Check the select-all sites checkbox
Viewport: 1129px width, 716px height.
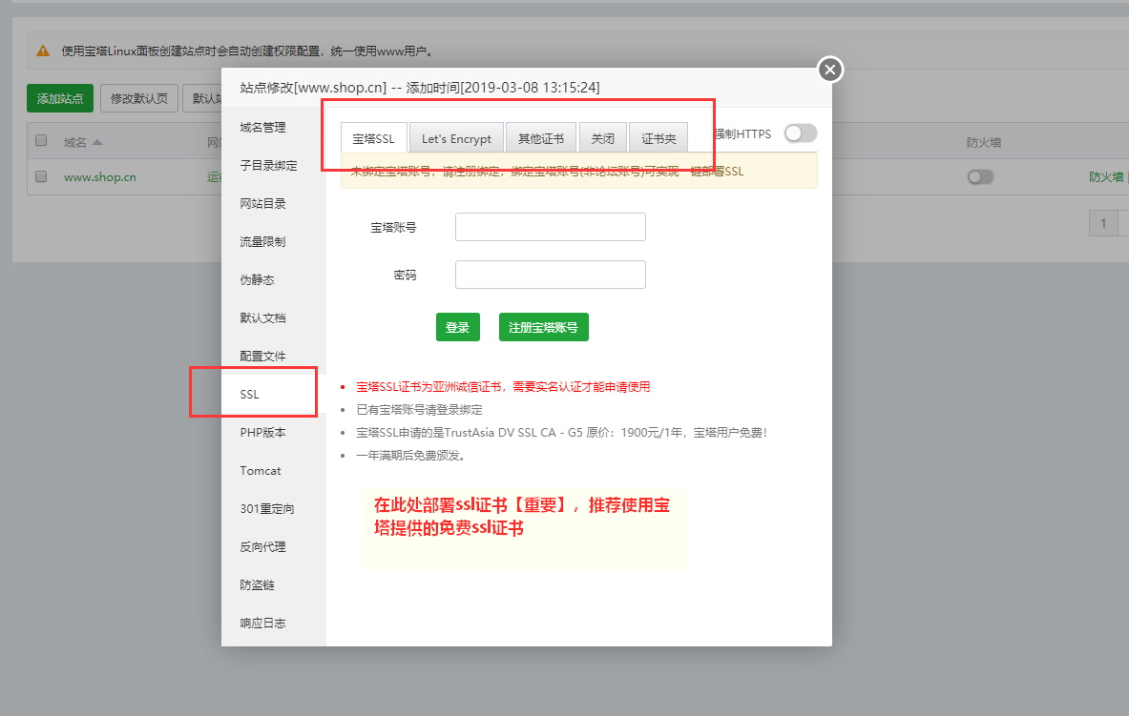(x=41, y=141)
